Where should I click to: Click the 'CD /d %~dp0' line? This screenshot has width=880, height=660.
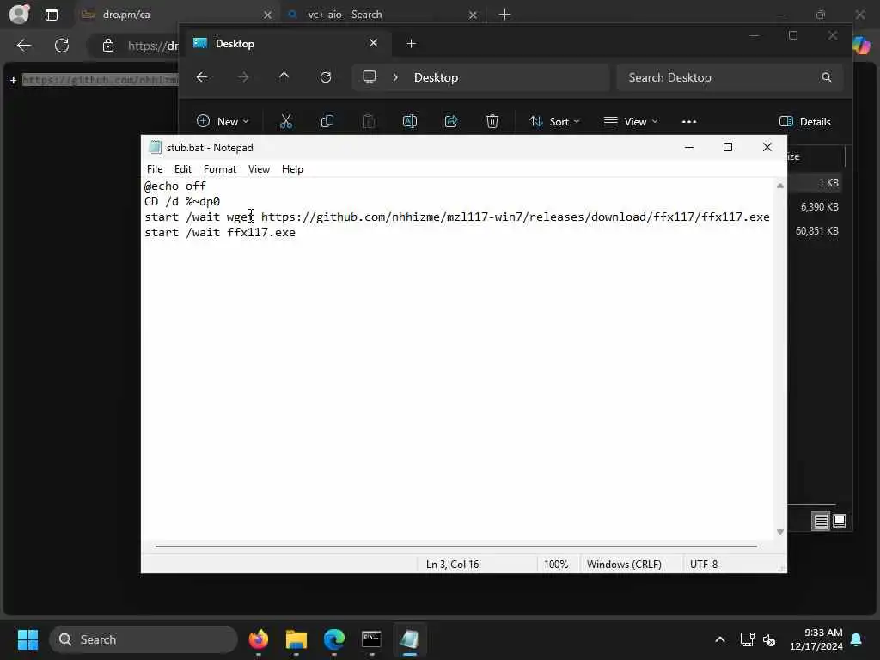[182, 201]
